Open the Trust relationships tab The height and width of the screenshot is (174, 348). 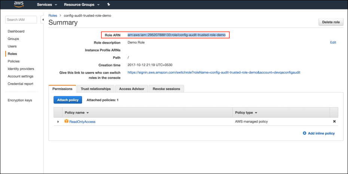pos(96,89)
